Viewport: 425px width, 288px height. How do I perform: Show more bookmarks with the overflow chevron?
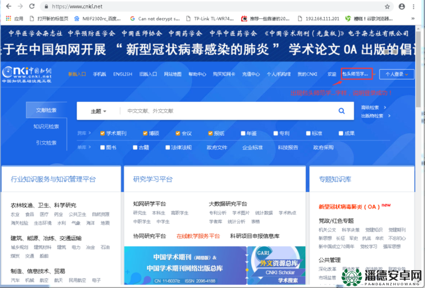click(x=413, y=18)
